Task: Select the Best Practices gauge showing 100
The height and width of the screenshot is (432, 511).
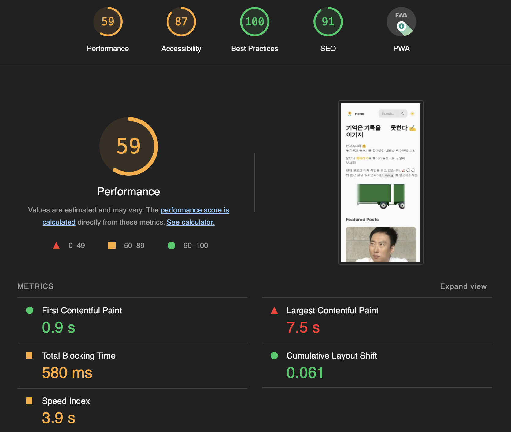Action: 254,22
